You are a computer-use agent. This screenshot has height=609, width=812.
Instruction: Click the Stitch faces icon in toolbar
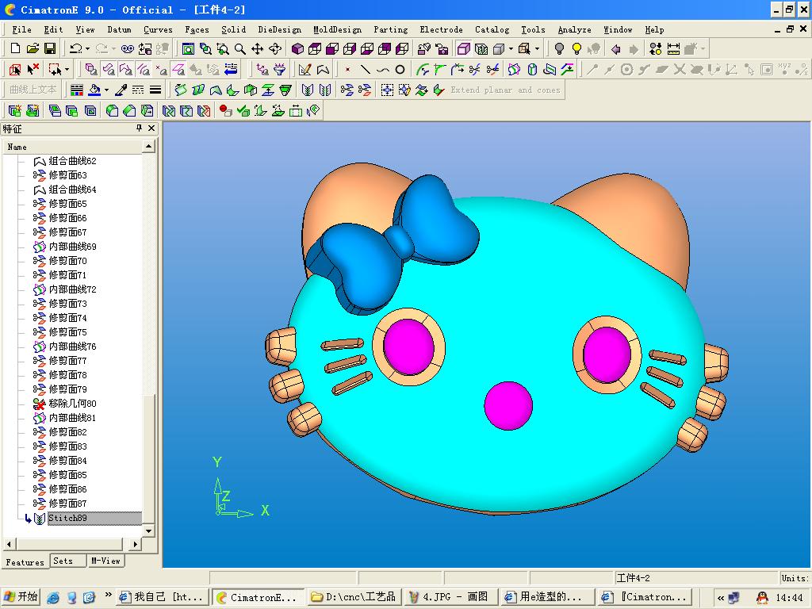pyautogui.click(x=308, y=90)
